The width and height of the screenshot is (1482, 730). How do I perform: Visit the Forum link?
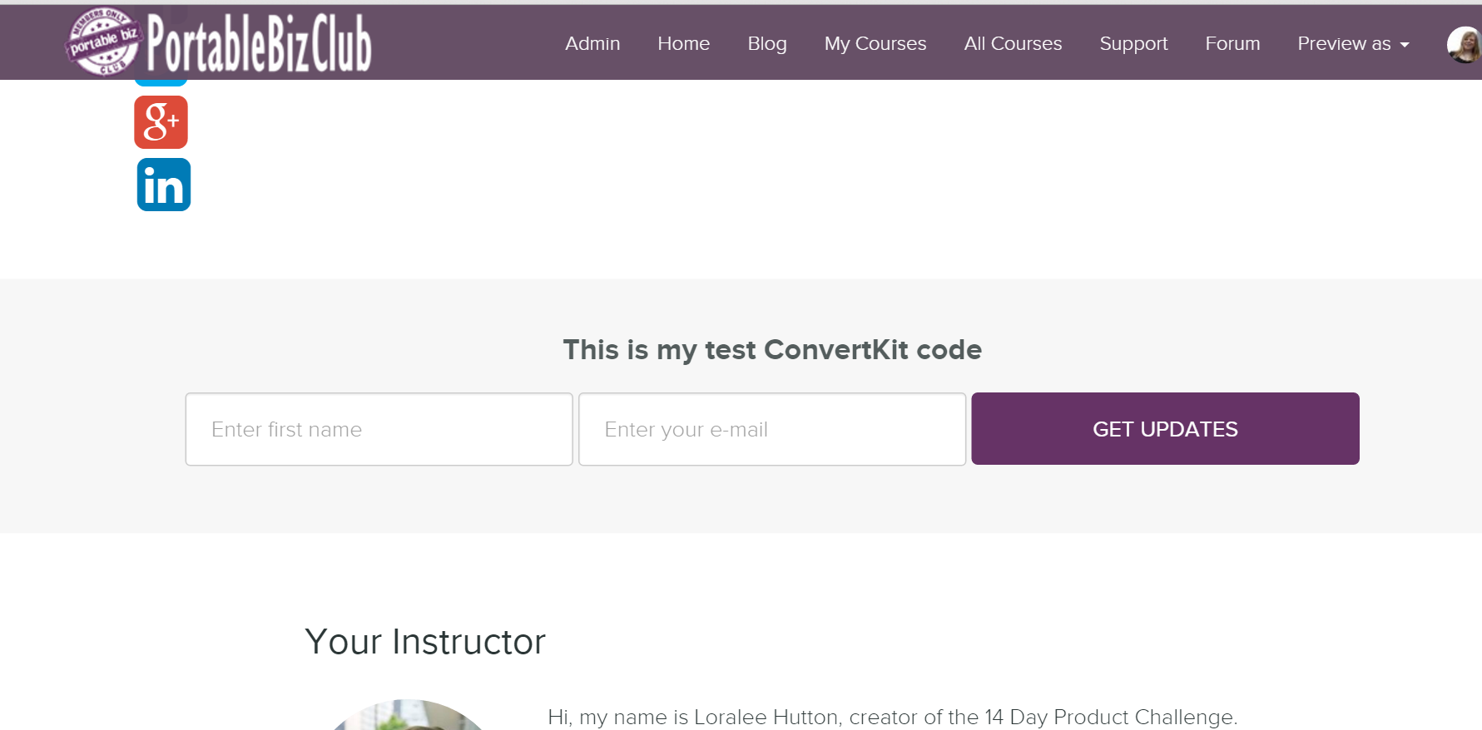tap(1232, 44)
